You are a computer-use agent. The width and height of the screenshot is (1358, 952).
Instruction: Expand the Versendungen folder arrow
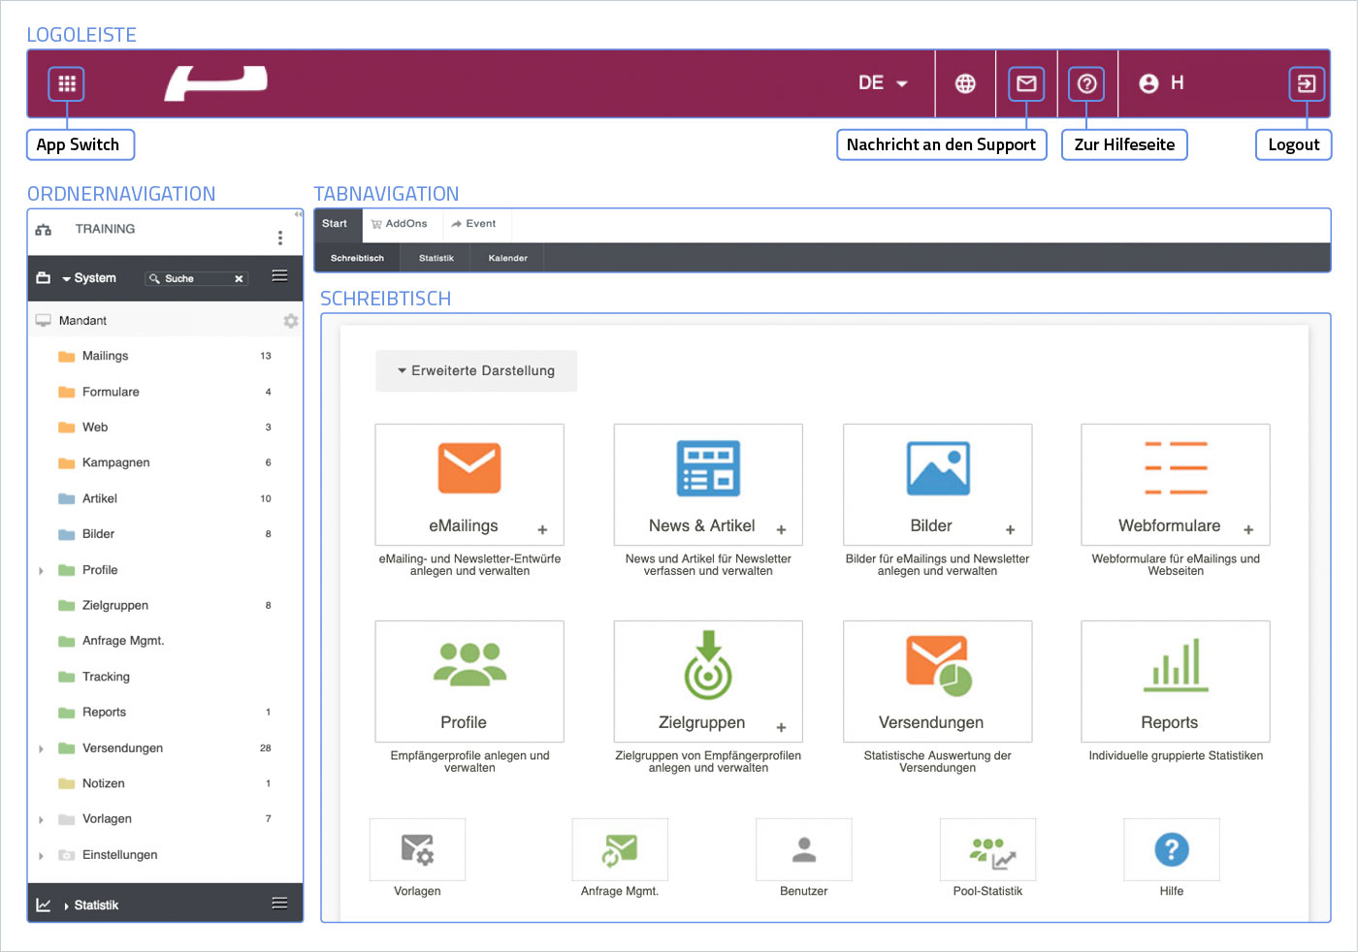41,749
